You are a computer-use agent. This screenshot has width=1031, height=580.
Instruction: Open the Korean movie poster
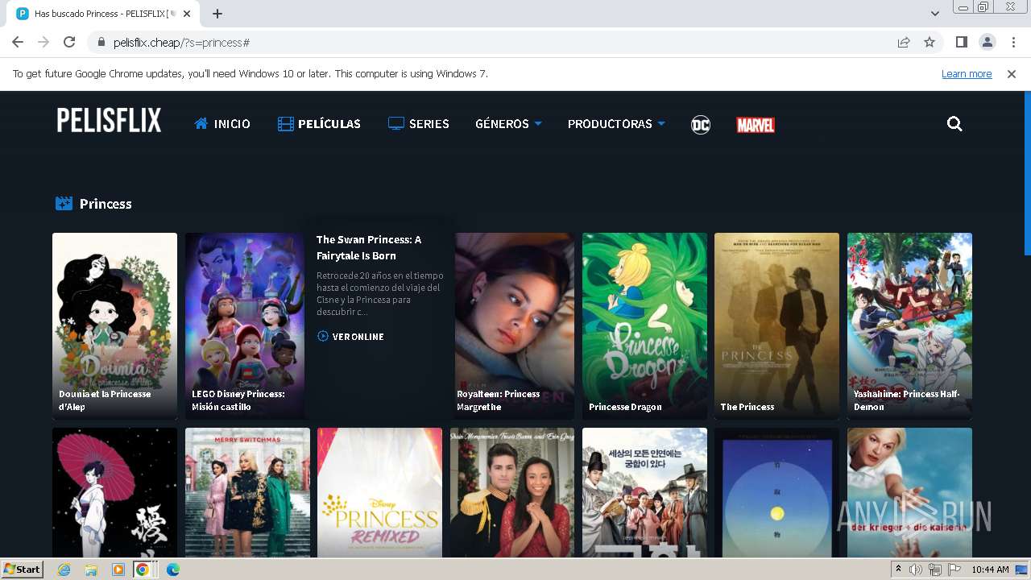pos(644,492)
